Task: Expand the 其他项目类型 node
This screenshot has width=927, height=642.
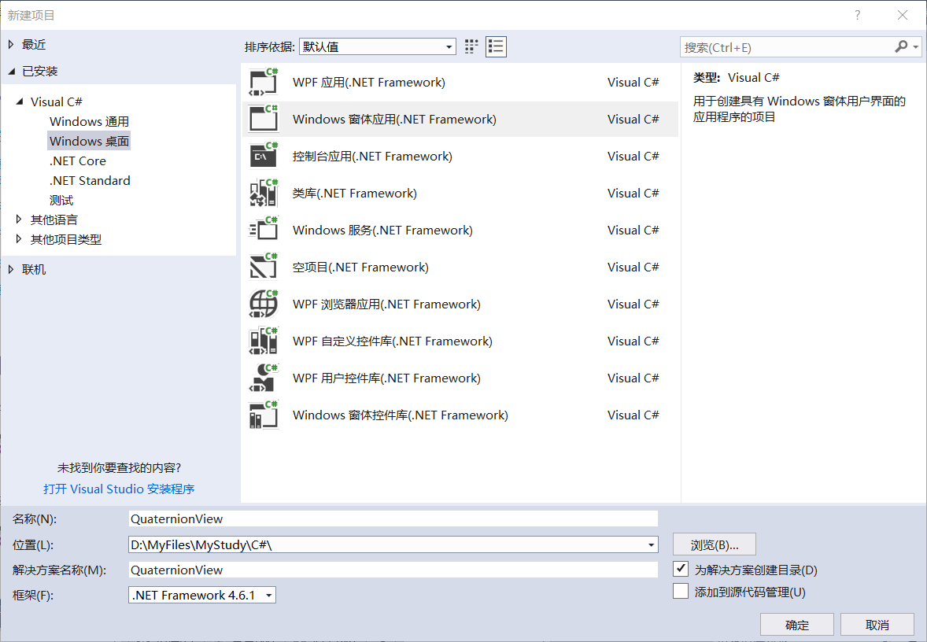Action: tap(19, 239)
